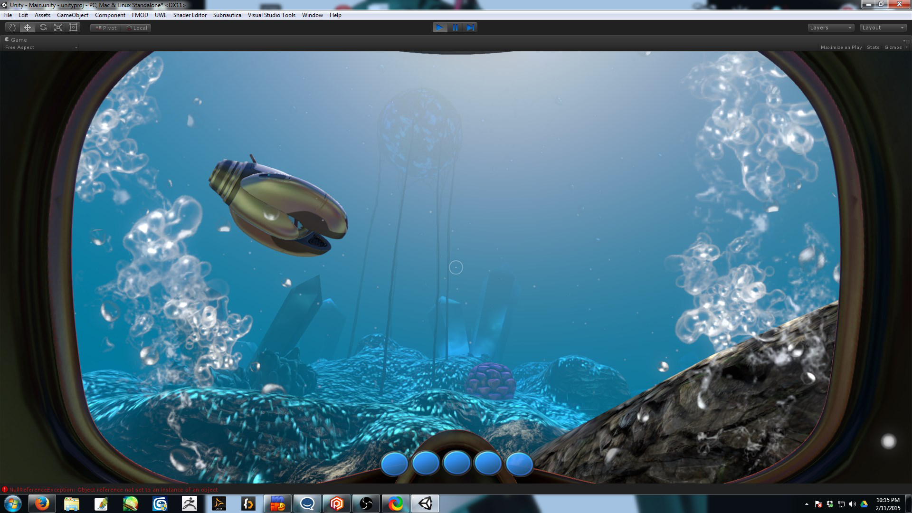Select third quickslot button in game HUD
This screenshot has height=513, width=912.
(457, 463)
